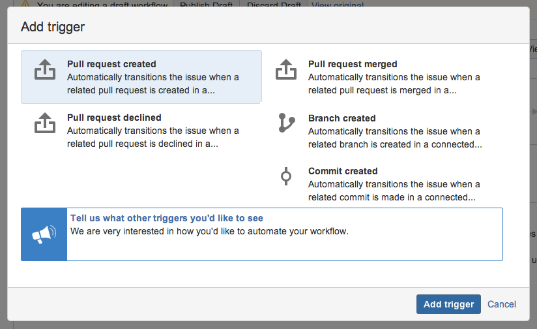
Task: Click the workflow automation interest message
Action: 209,232
